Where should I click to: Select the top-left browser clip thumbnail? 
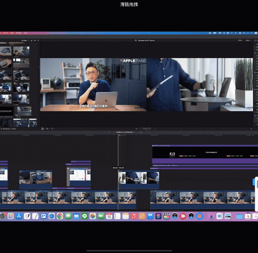click(6, 51)
